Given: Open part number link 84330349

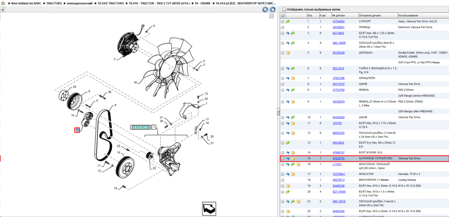Looking at the screenshot, I should (x=339, y=53).
